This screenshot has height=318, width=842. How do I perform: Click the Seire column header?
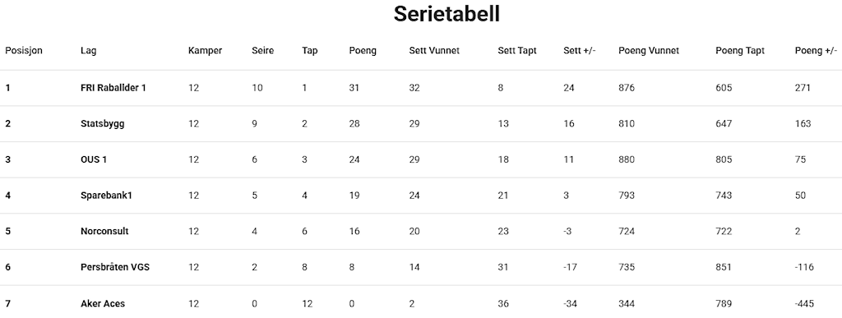(262, 50)
